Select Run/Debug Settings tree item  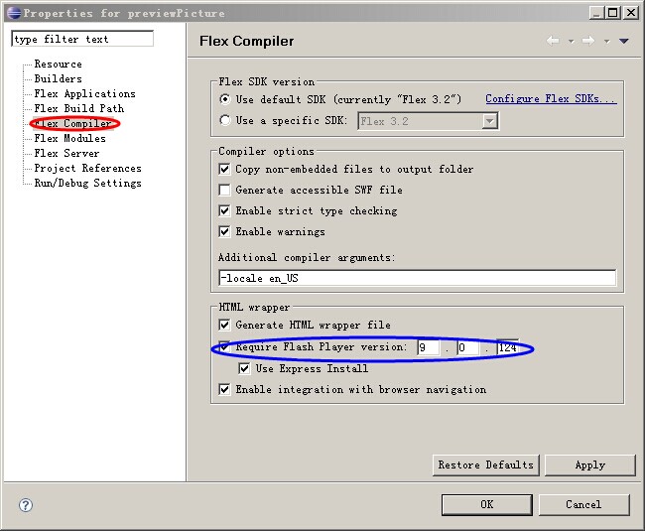(x=87, y=183)
